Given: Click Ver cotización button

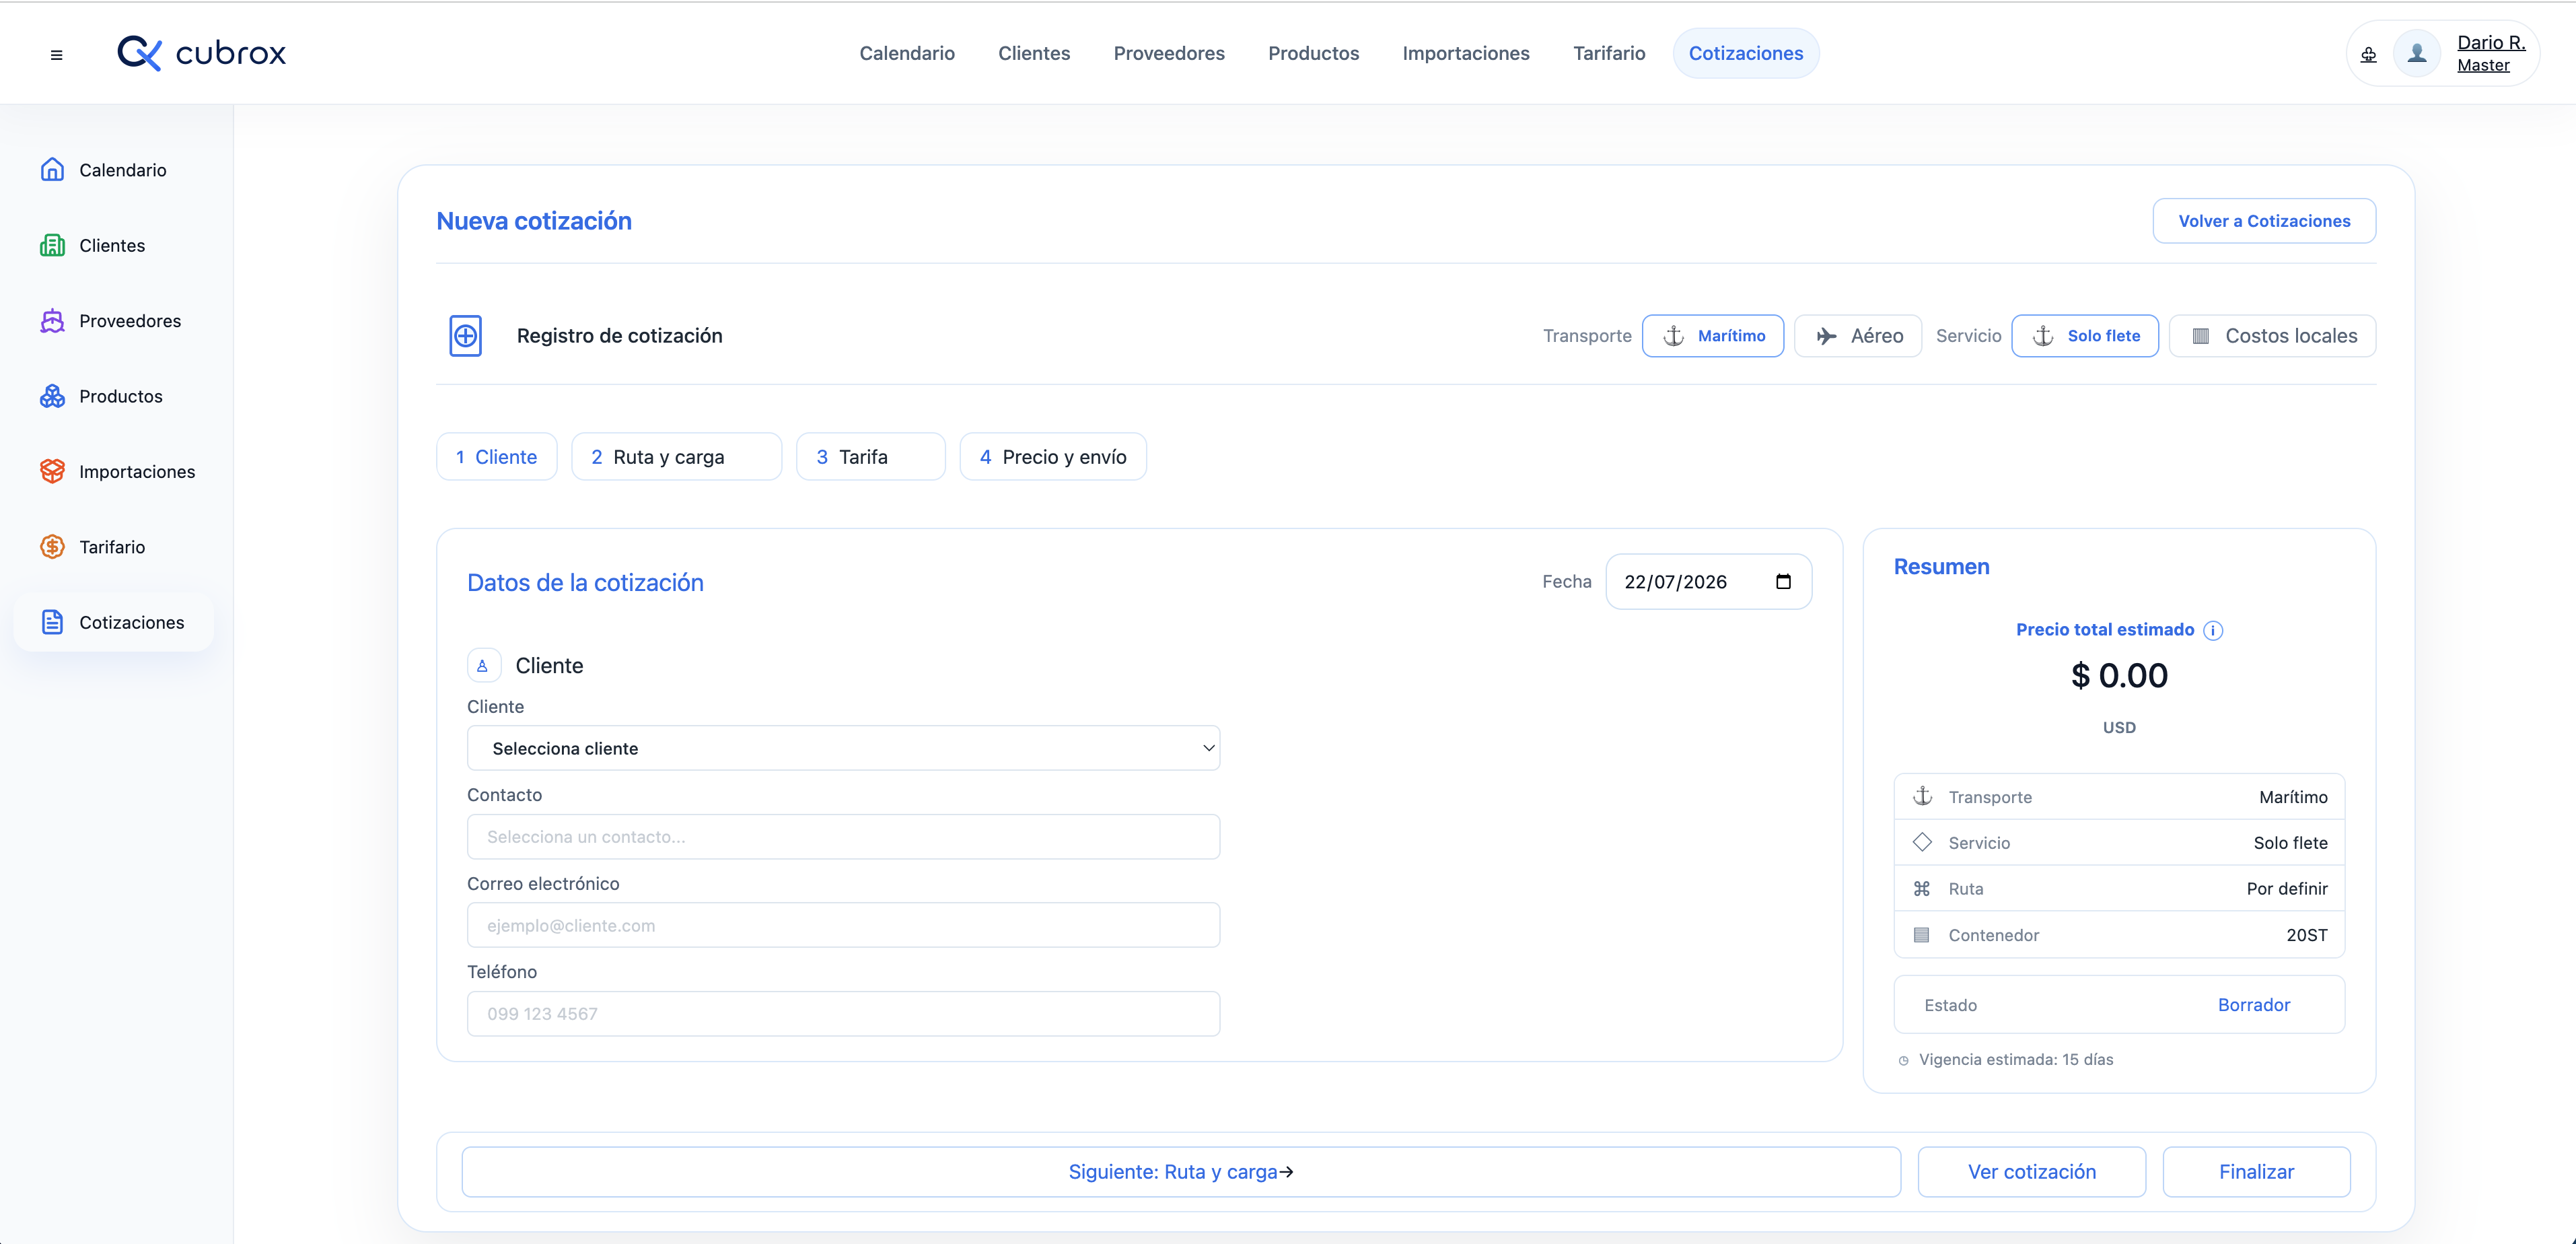Looking at the screenshot, I should click(x=2031, y=1171).
